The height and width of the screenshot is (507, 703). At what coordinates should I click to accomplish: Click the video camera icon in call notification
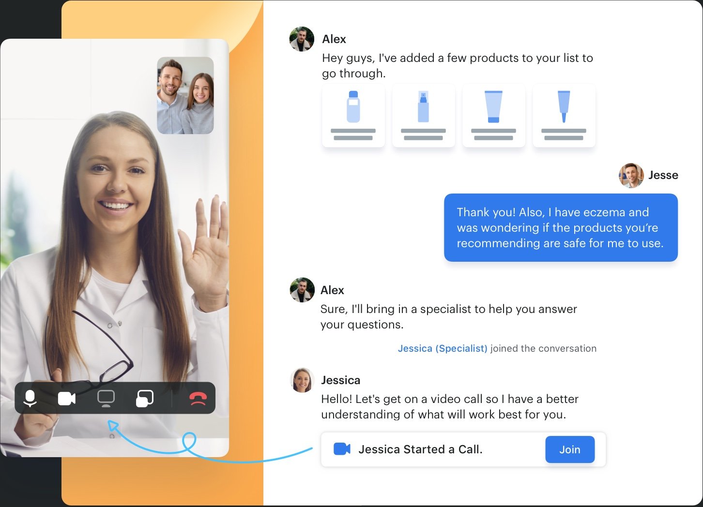342,449
